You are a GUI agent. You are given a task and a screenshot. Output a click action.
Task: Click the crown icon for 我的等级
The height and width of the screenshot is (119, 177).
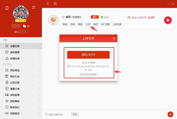7,101
